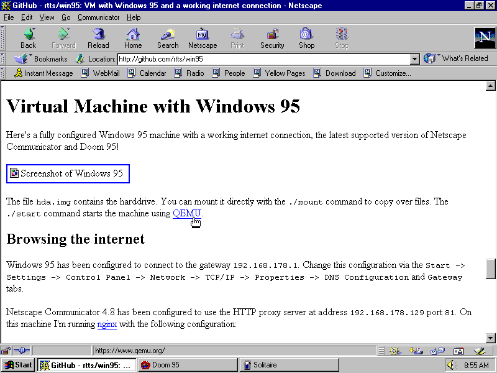This screenshot has width=497, height=373.
Task: Click Customize... on personal toolbar
Action: coord(387,73)
